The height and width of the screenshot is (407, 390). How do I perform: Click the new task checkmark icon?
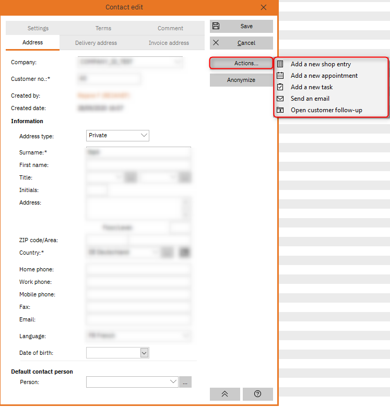point(280,87)
